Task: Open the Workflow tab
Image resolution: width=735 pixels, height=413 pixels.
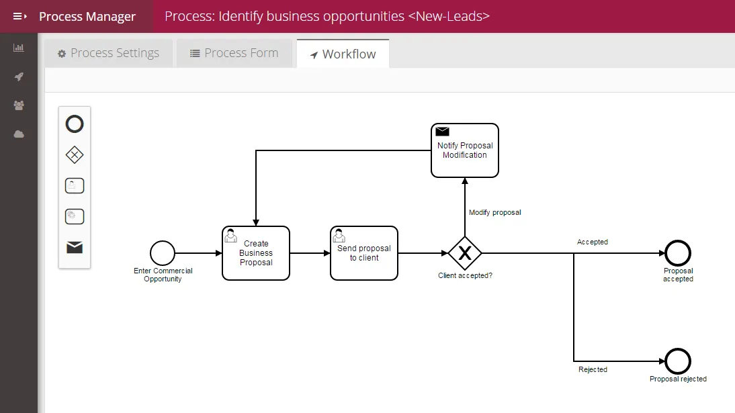Action: point(343,54)
